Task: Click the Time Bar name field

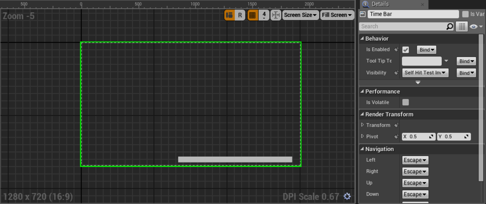Action: (413, 14)
